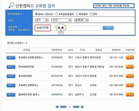Click 가능 button for 휴브레인수원광교캠퍼스
Image resolution: width=139 pixels, height=111 pixels.
(x=130, y=57)
